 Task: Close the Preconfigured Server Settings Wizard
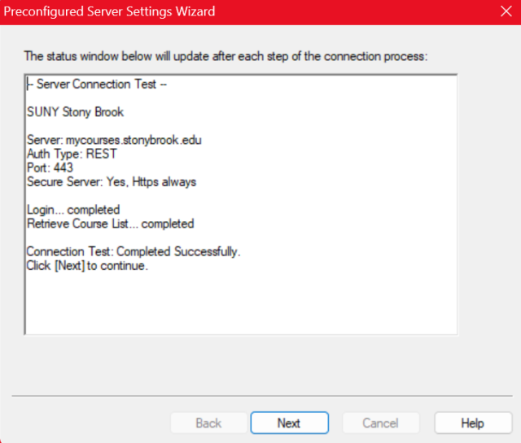(x=506, y=11)
